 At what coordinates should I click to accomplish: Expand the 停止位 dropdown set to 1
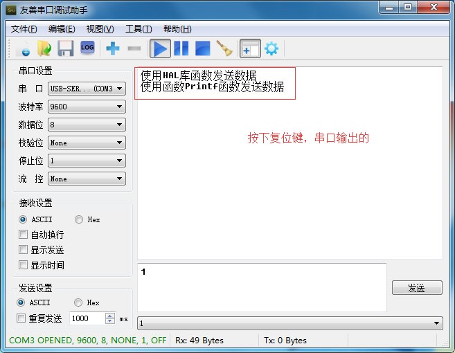click(87, 161)
